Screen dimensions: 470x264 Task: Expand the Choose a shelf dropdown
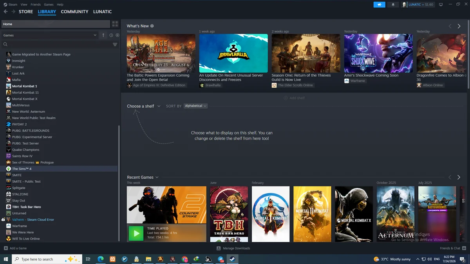(143, 106)
